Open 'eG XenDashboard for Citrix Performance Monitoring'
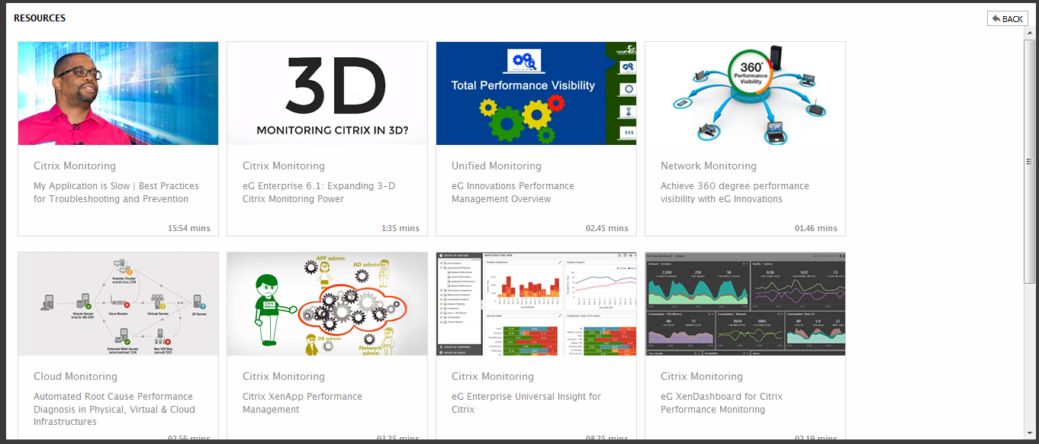Image resolution: width=1039 pixels, height=444 pixels. click(722, 403)
